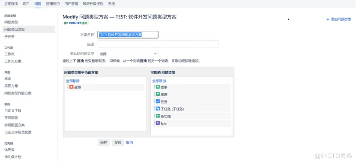Grab the drag handle of 故障 row
Viewport: 356px width, 163px height.
pos(68,87)
